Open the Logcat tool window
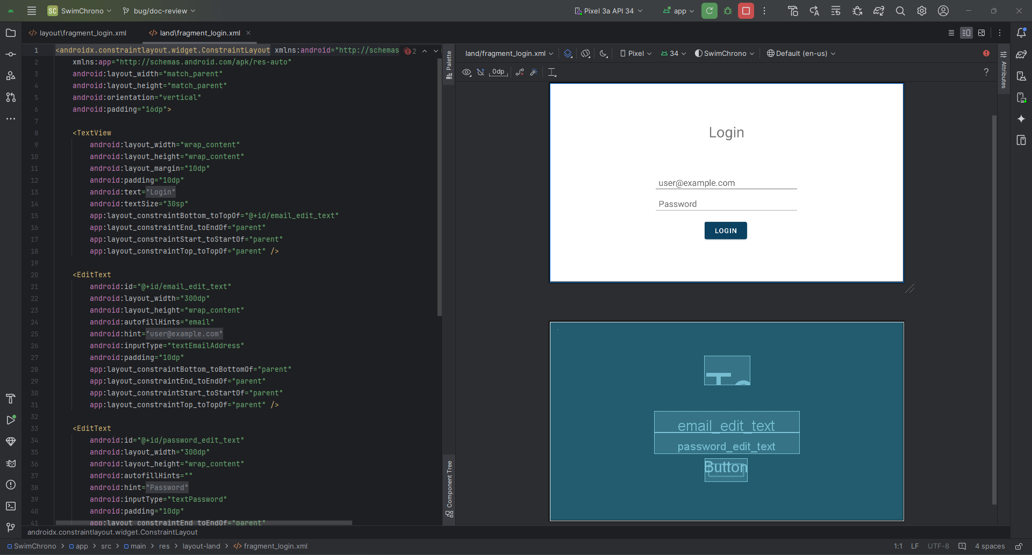 click(11, 463)
